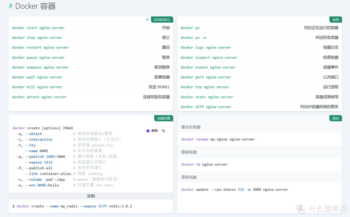
Task: Select docker start nginx-server command
Action: [x=38, y=28]
